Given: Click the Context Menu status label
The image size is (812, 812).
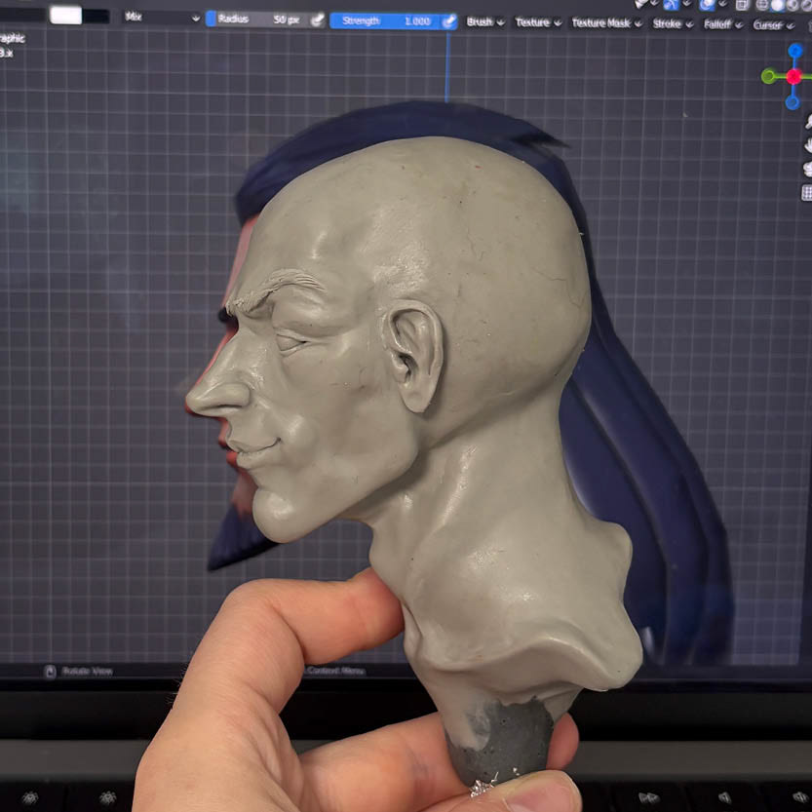Looking at the screenshot, I should (336, 671).
